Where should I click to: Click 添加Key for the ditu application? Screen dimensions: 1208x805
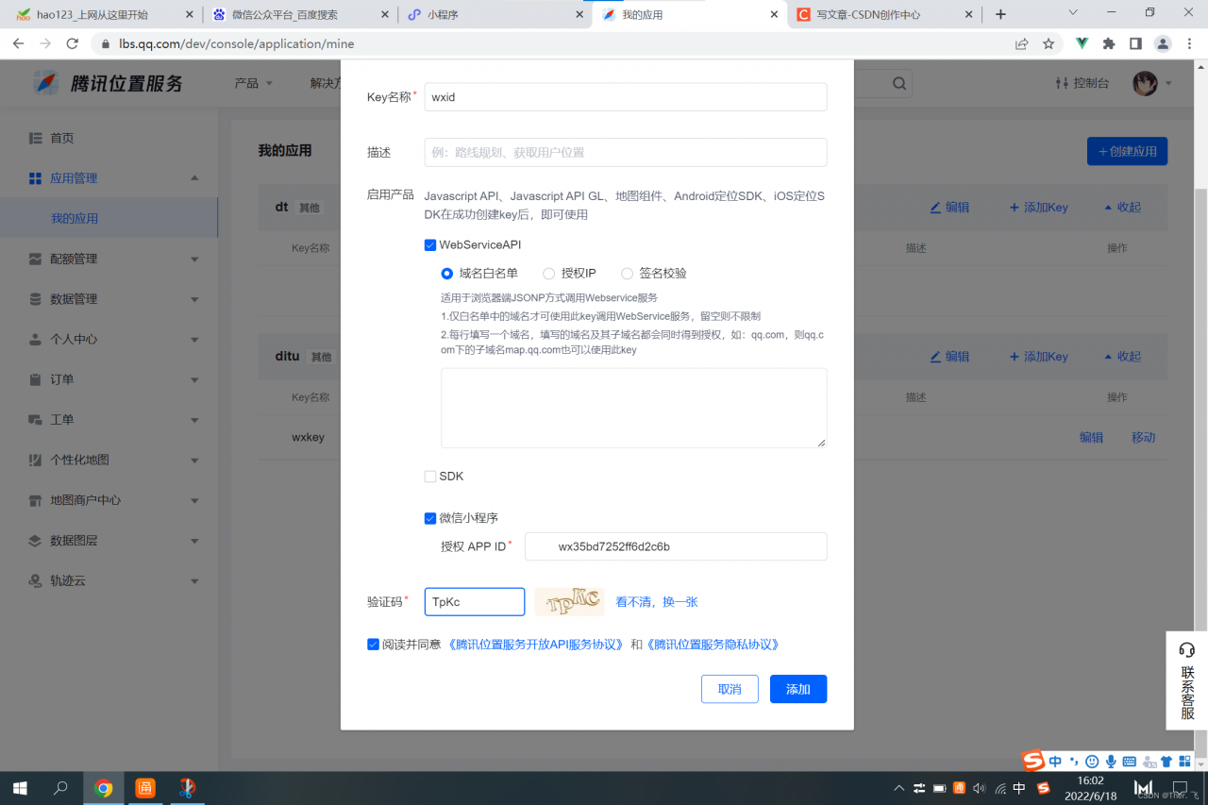coord(1038,357)
